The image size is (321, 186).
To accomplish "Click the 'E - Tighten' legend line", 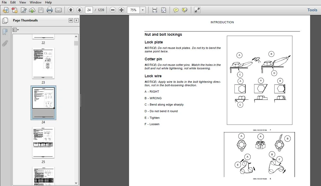I will [x=152, y=118].
